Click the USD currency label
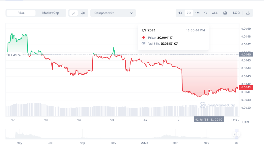This screenshot has width=264, height=151. (x=246, y=122)
